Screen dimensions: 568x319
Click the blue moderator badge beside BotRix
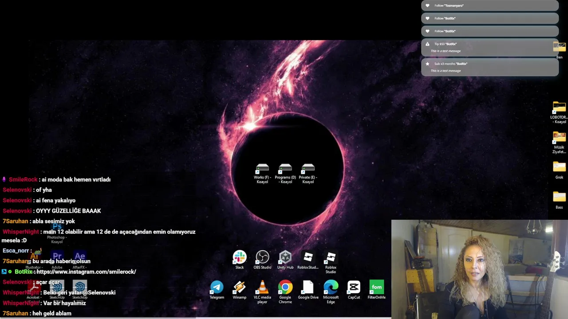point(4,272)
